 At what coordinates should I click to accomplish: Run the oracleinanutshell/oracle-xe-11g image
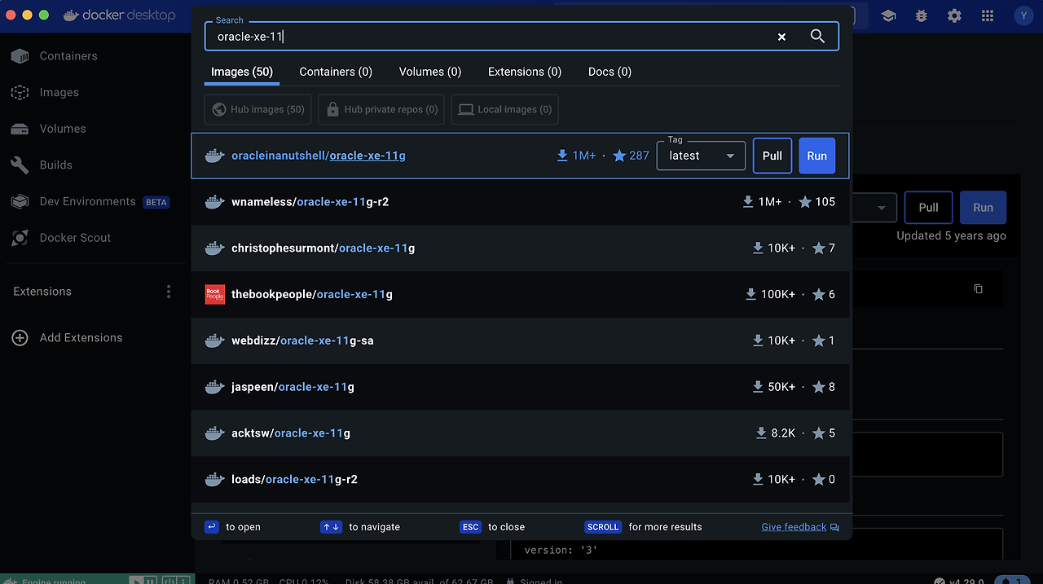[x=816, y=156]
